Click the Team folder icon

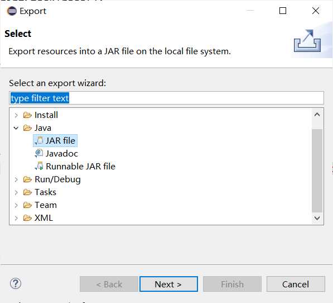[x=27, y=205]
